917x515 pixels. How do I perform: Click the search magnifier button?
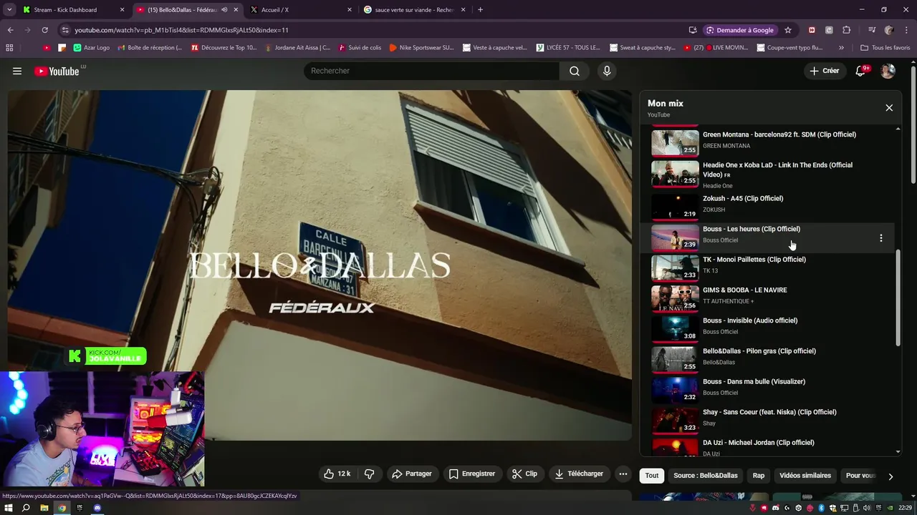click(x=575, y=71)
